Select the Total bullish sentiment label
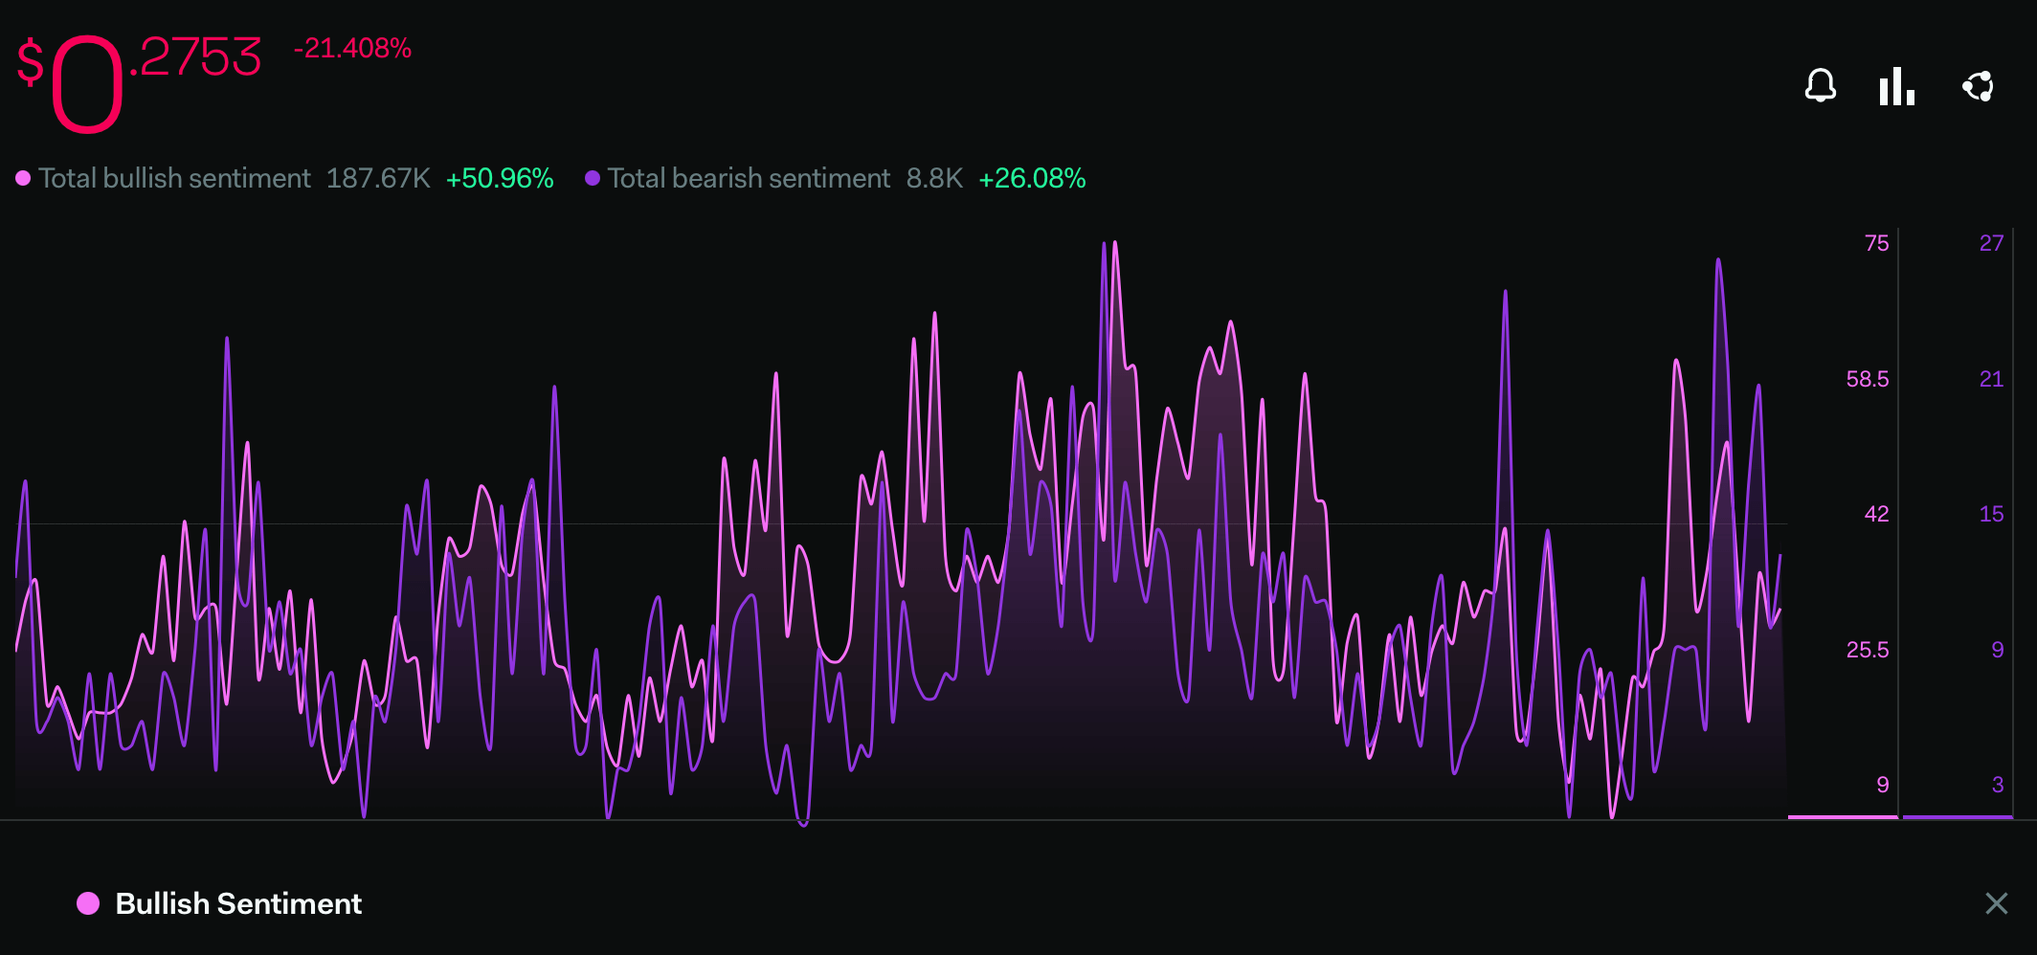 click(x=175, y=178)
